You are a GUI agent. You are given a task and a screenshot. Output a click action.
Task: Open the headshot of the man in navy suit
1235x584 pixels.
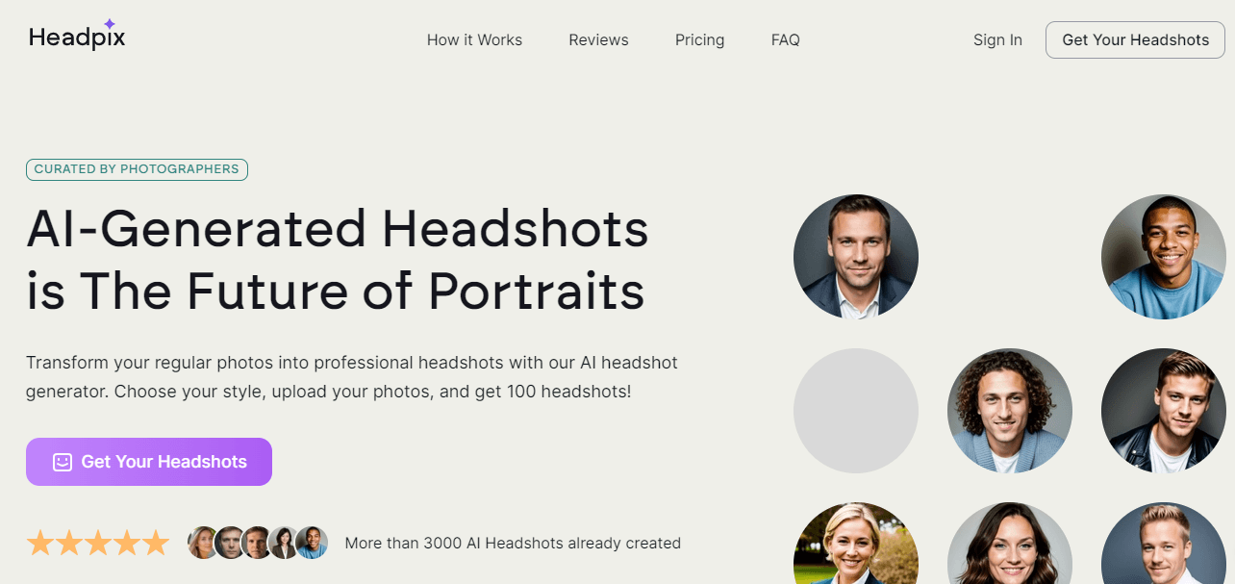[856, 257]
